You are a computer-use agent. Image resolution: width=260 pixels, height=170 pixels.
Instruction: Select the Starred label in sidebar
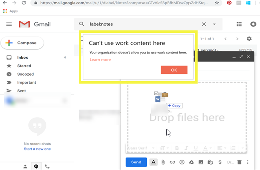(x=24, y=66)
